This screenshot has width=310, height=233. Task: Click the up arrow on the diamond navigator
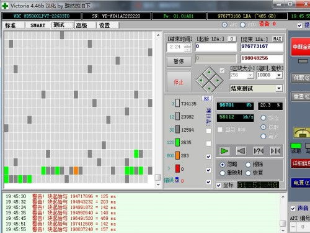click(209, 72)
